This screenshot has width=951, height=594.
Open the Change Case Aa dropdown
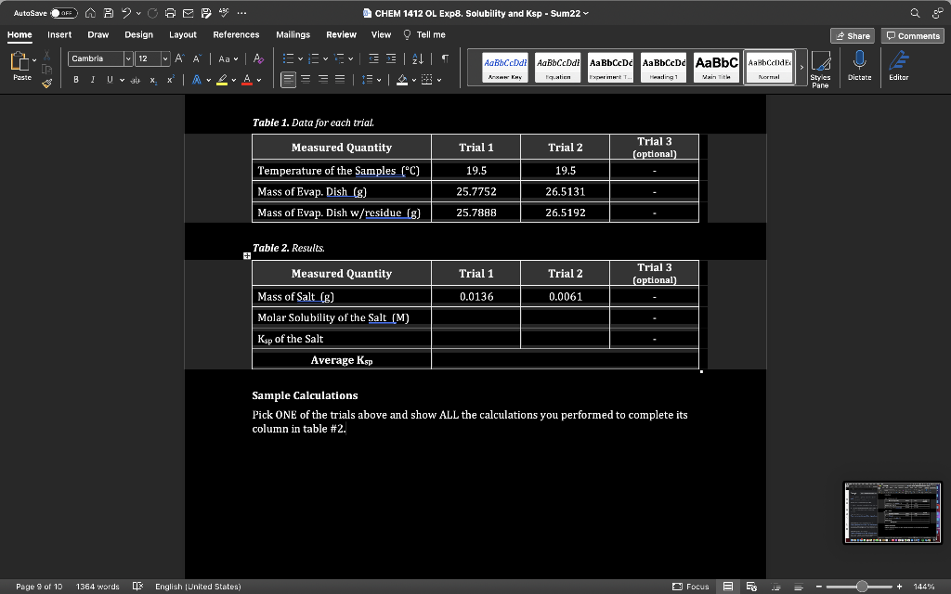coord(228,58)
